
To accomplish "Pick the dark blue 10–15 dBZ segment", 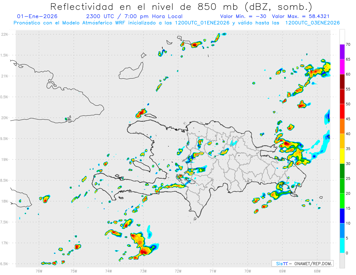I will (x=342, y=216).
